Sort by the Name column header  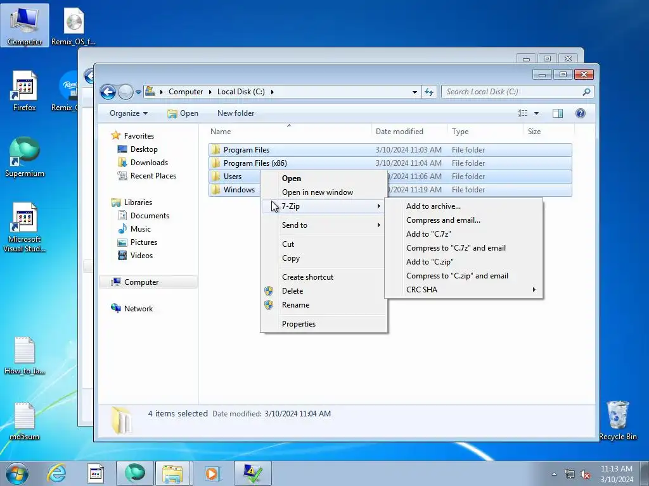click(221, 132)
